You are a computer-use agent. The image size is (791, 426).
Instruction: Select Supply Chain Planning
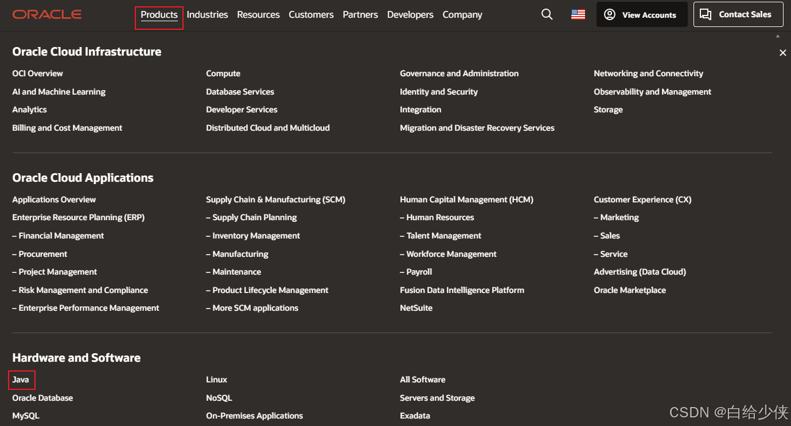pyautogui.click(x=251, y=217)
